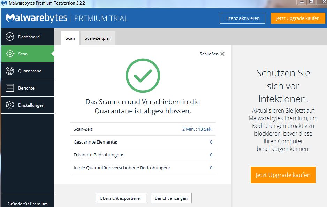The height and width of the screenshot is (207, 327).
Task: Click the Dashboard pulse icon in sidebar
Action: (10, 37)
